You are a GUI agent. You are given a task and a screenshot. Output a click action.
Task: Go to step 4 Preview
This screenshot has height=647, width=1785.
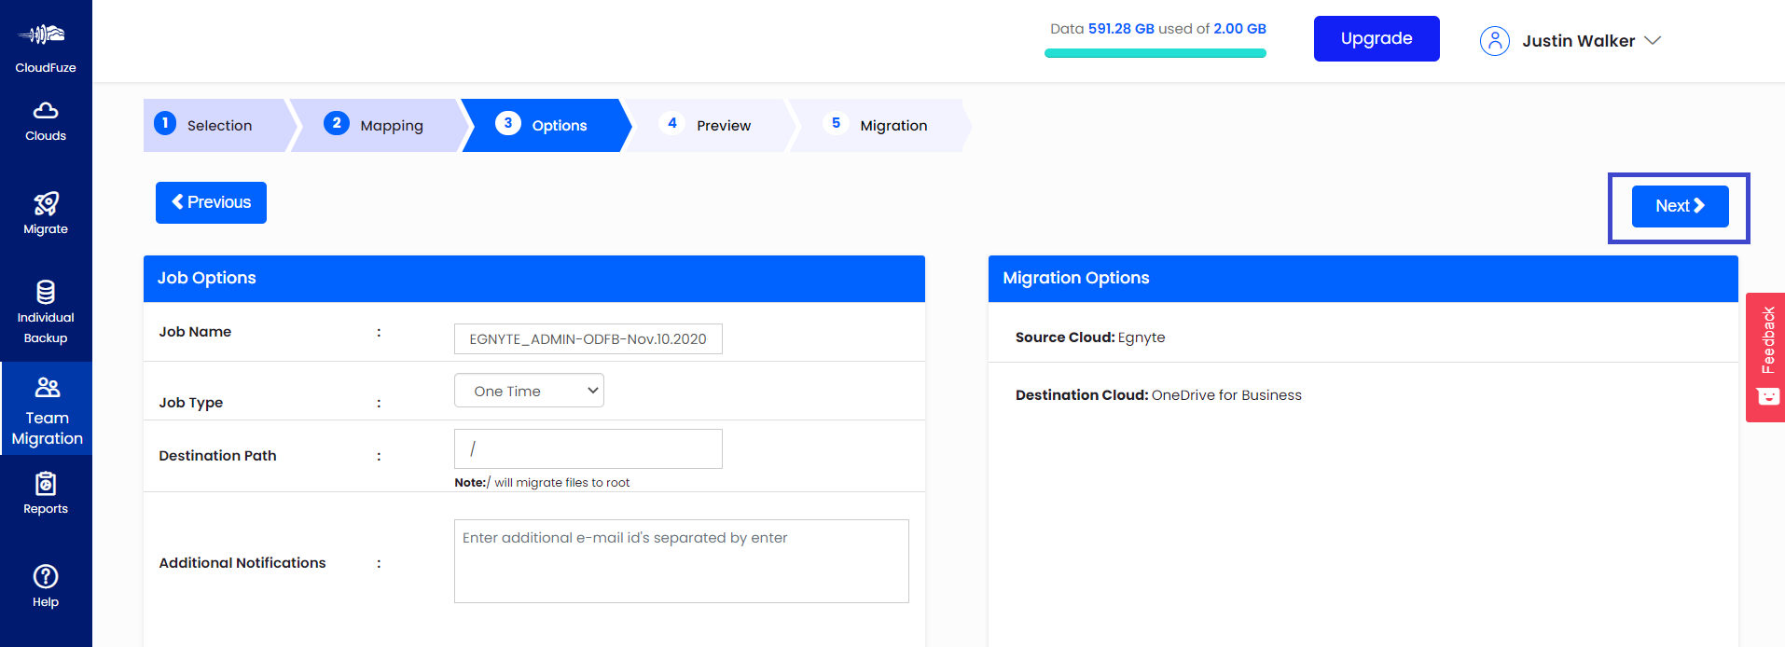coord(709,125)
